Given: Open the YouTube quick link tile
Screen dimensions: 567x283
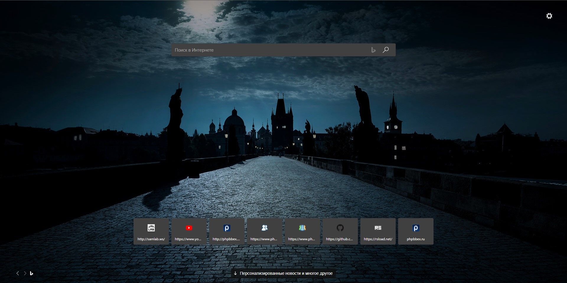Looking at the screenshot, I should (189, 231).
